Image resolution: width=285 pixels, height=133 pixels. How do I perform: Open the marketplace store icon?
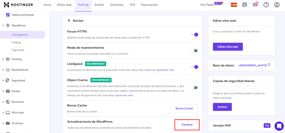tap(245, 5)
